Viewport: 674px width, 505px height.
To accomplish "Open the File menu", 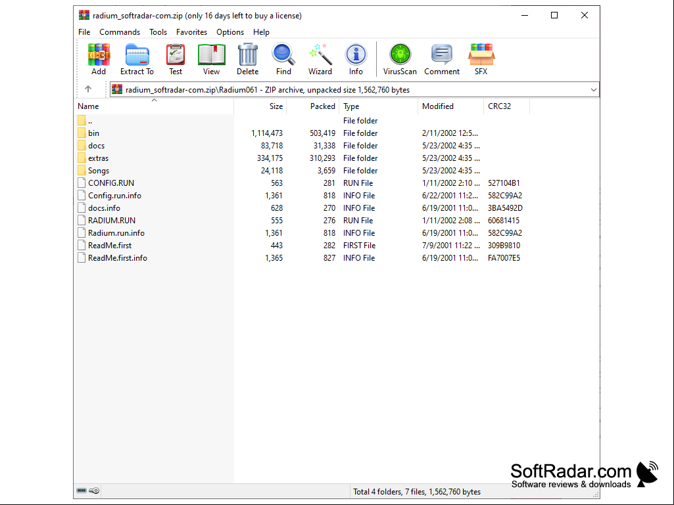I will coord(84,32).
